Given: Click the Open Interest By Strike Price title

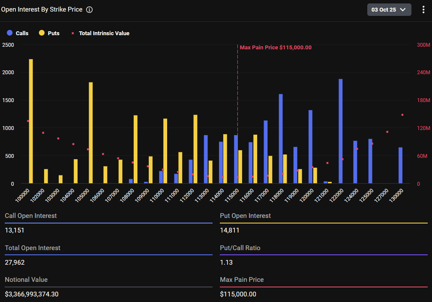Looking at the screenshot, I should 42,9.
